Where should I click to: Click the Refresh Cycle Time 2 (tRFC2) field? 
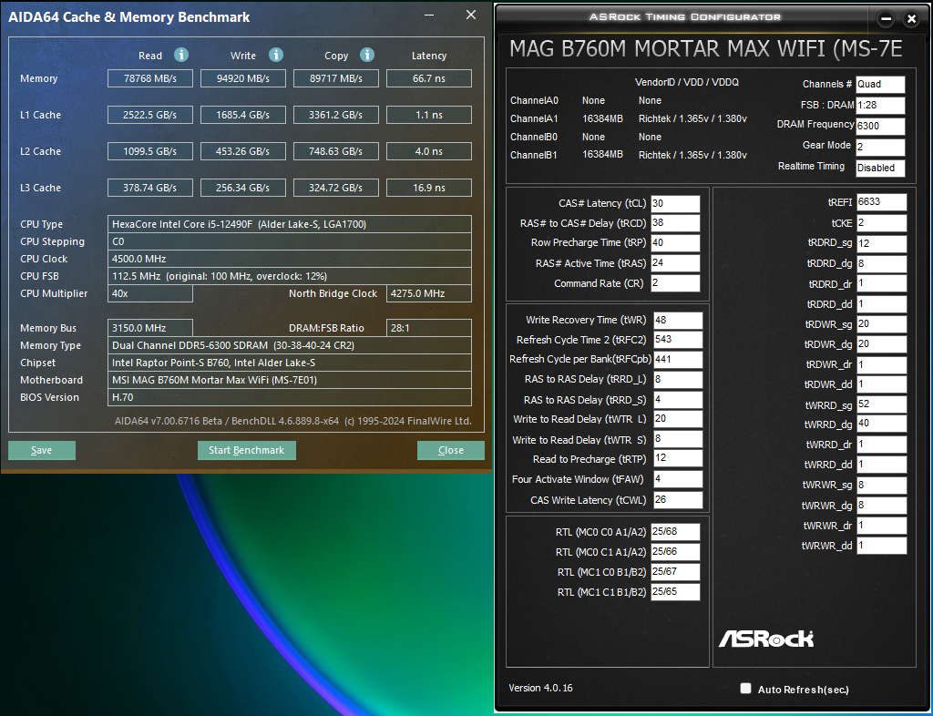(x=678, y=340)
